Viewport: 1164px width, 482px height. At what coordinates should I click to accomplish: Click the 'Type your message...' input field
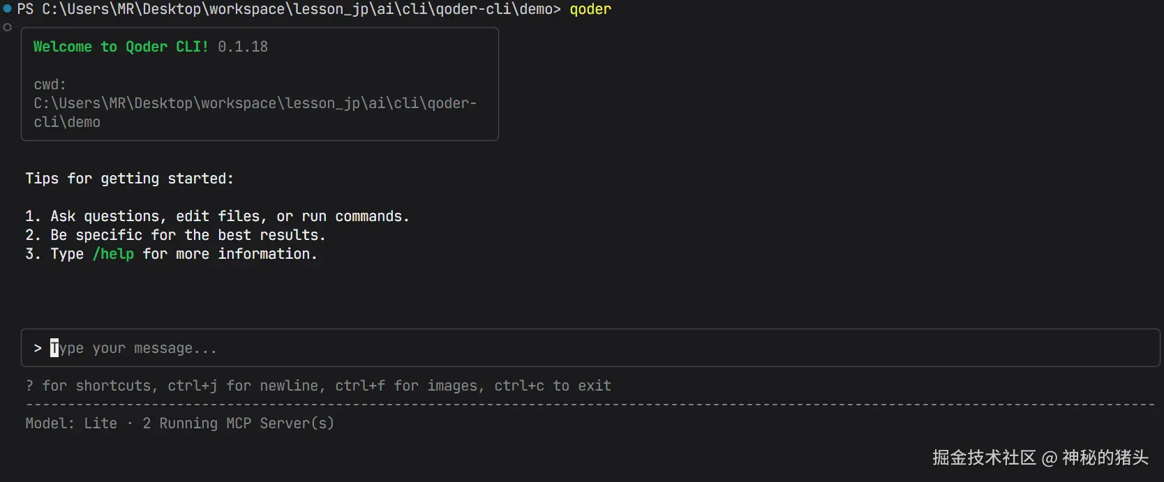click(x=590, y=348)
